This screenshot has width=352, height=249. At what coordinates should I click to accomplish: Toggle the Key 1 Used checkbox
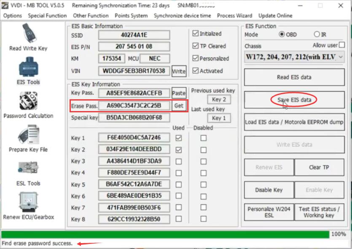pos(179,138)
